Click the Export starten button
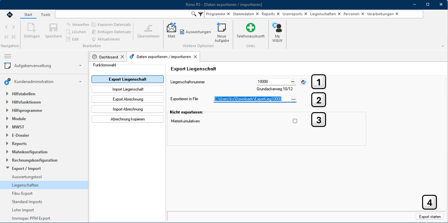 (x=430, y=217)
